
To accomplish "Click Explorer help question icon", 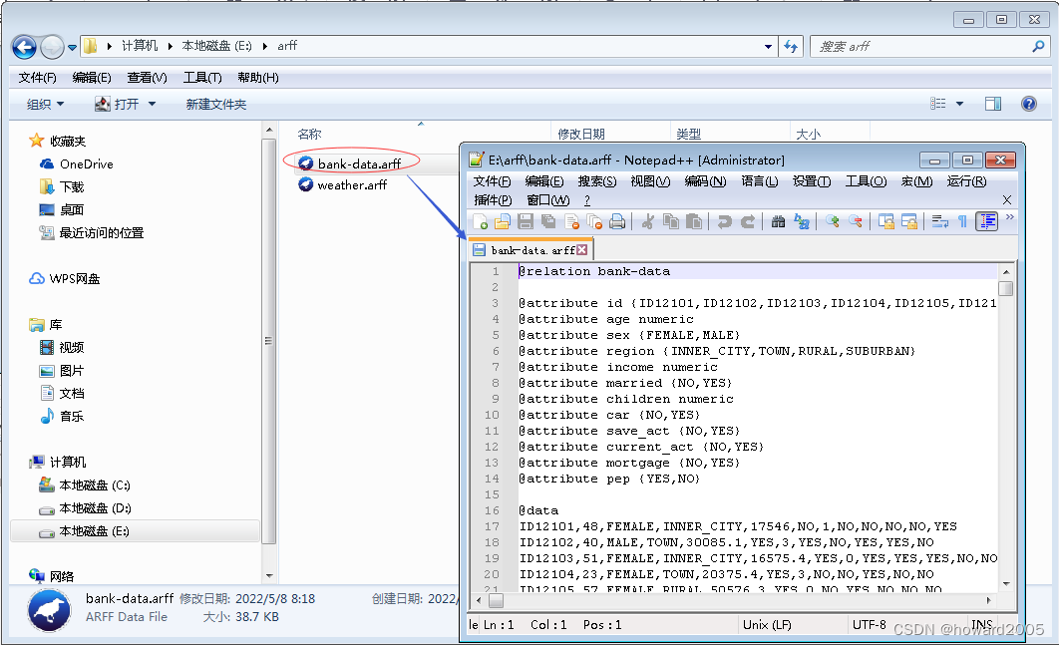I will coord(1029,104).
